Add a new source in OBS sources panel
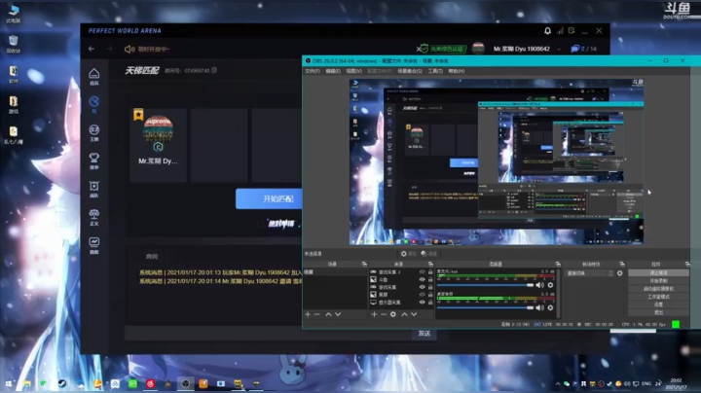This screenshot has height=393, width=701. tap(374, 314)
